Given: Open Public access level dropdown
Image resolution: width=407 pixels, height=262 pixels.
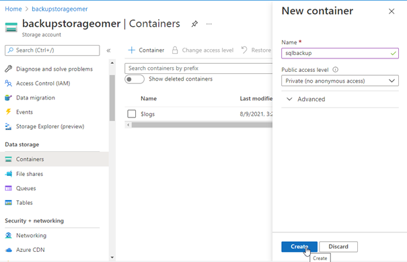Looking at the screenshot, I should [x=340, y=81].
